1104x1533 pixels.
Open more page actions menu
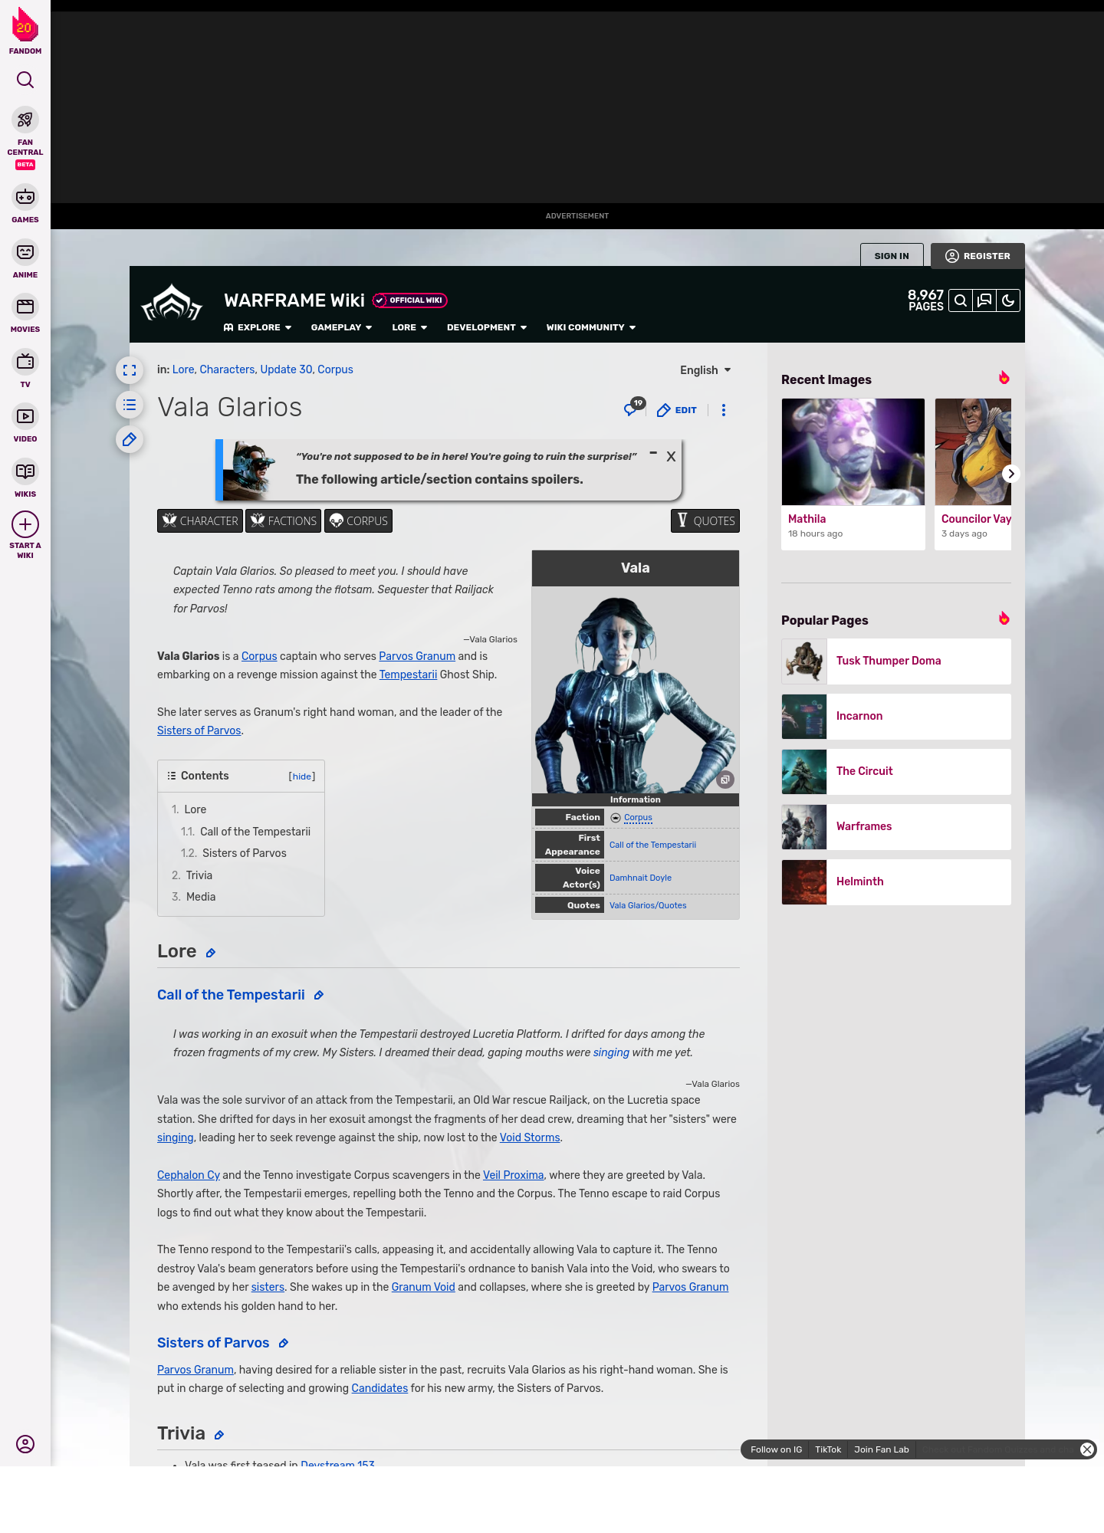(x=723, y=410)
